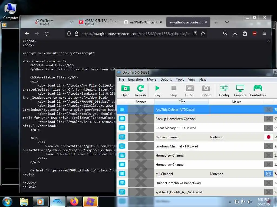Open uBlock Origin extension icon
This screenshot has height=207, width=277.
(254, 33)
